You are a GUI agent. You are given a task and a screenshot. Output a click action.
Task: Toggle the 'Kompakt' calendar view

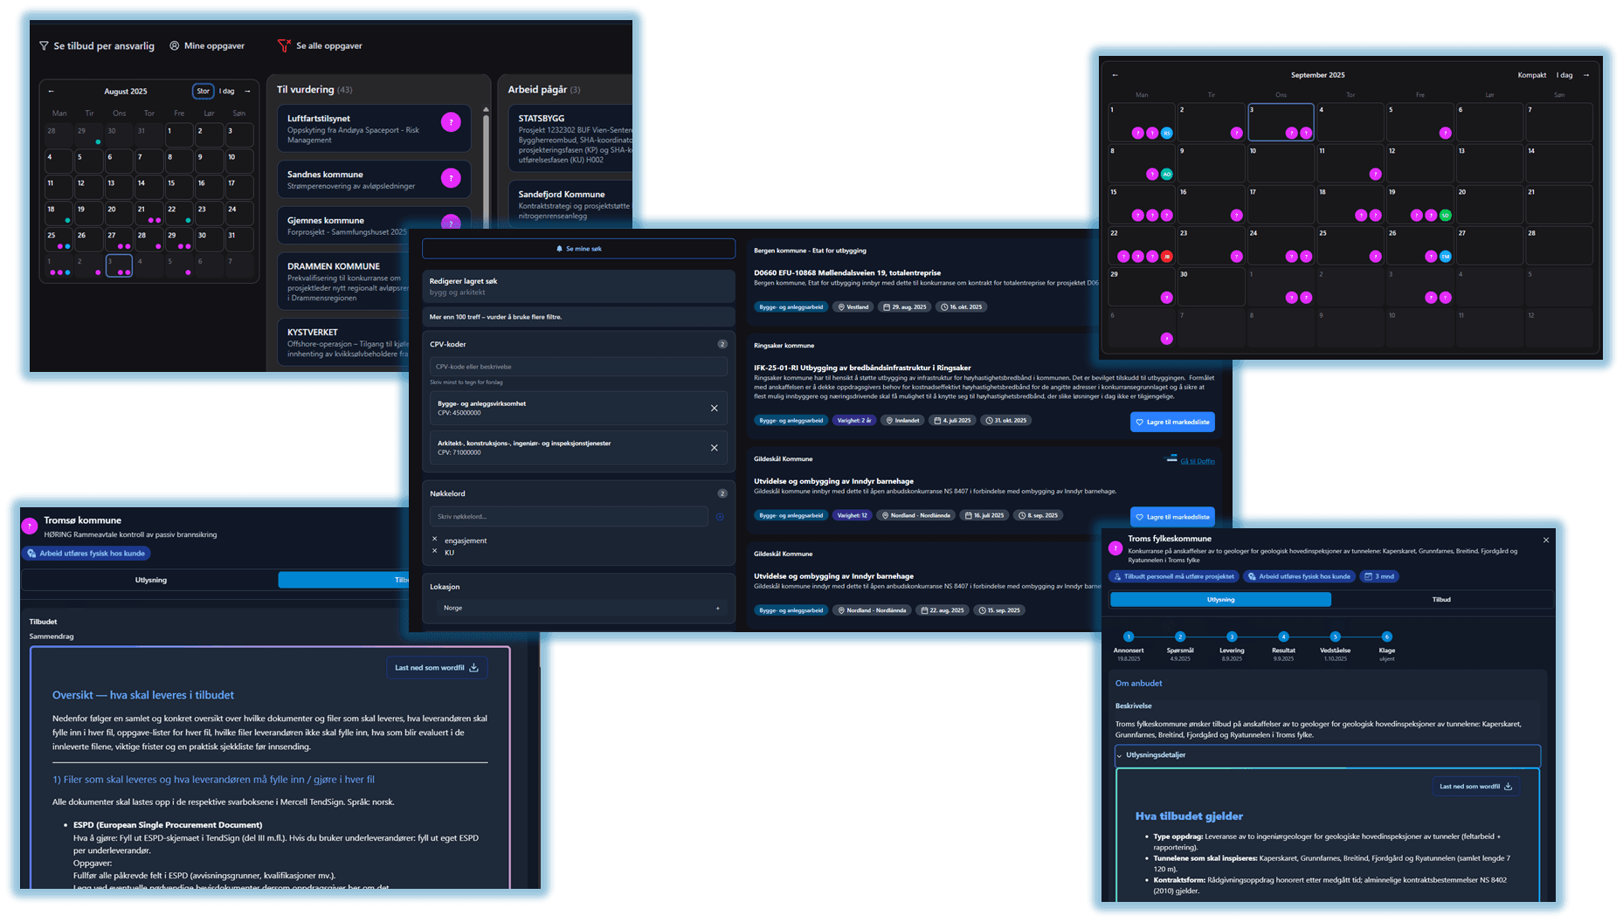1532,75
